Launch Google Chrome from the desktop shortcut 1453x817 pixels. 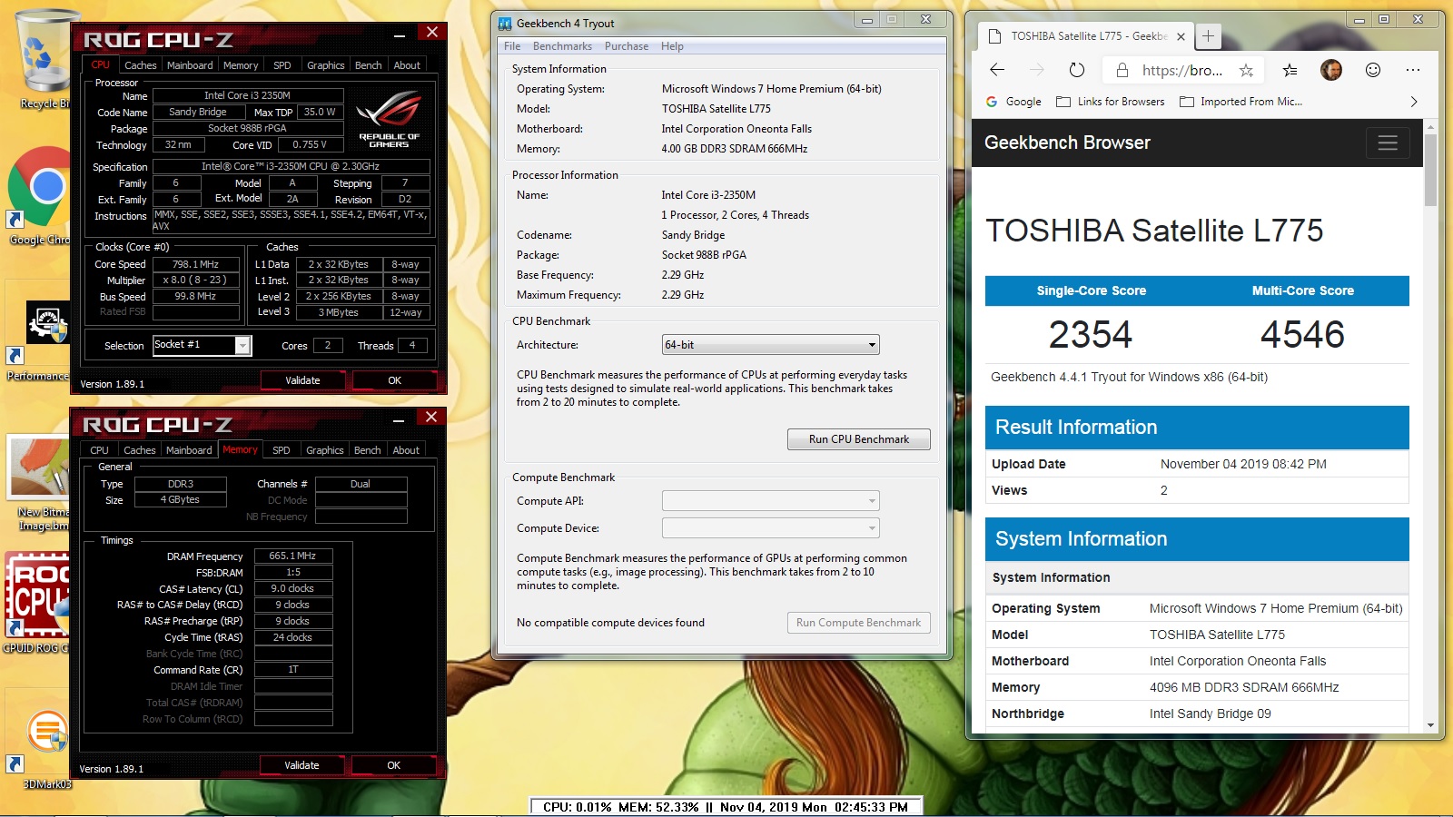click(x=38, y=195)
